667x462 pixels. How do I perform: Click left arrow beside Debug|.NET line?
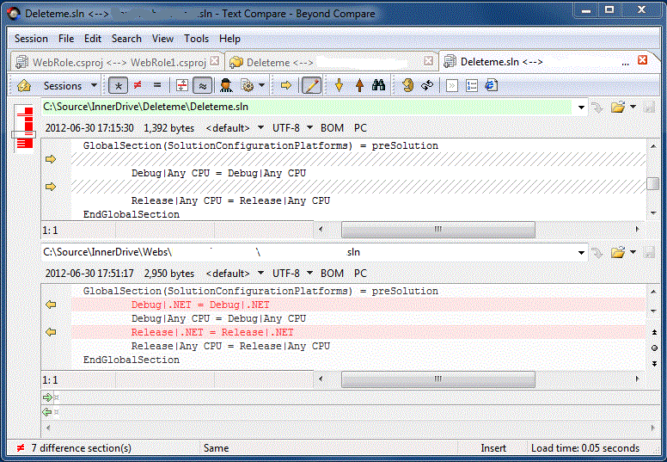point(50,305)
